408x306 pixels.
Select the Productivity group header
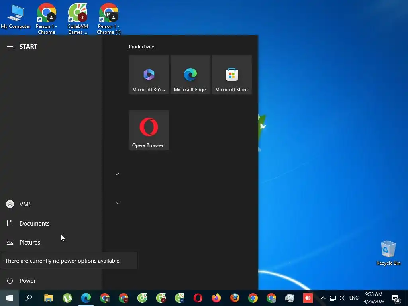(141, 47)
